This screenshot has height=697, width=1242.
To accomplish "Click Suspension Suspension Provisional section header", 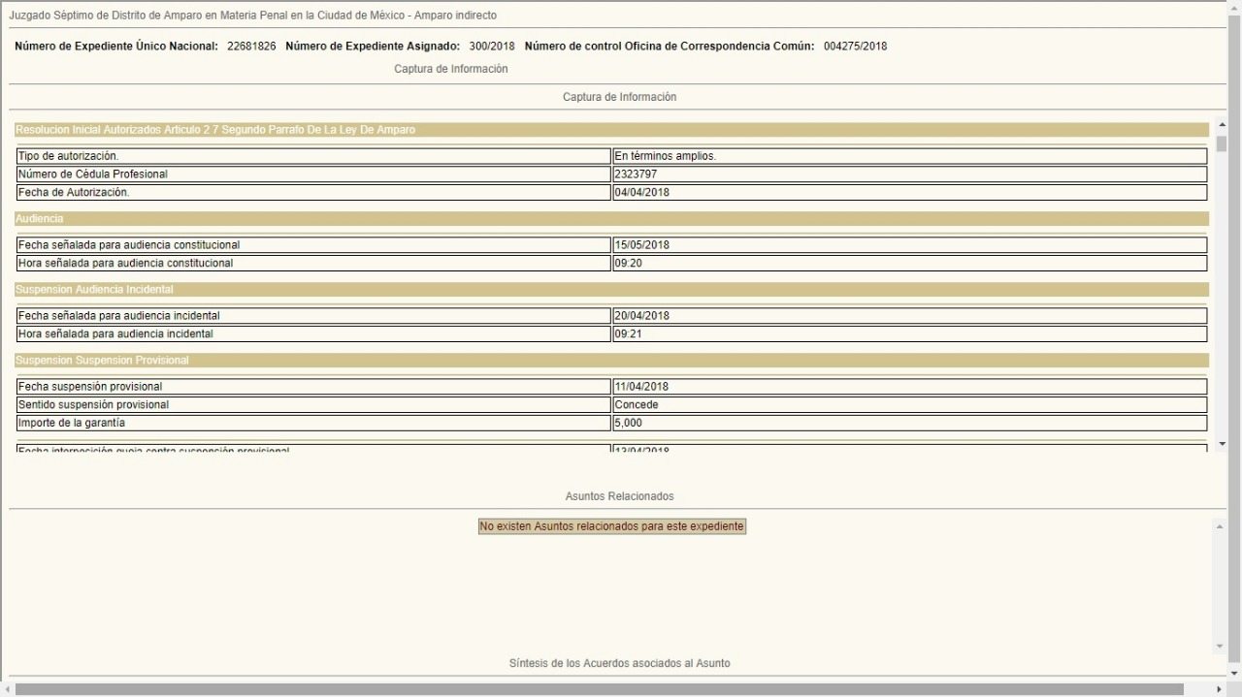I will click(x=611, y=361).
